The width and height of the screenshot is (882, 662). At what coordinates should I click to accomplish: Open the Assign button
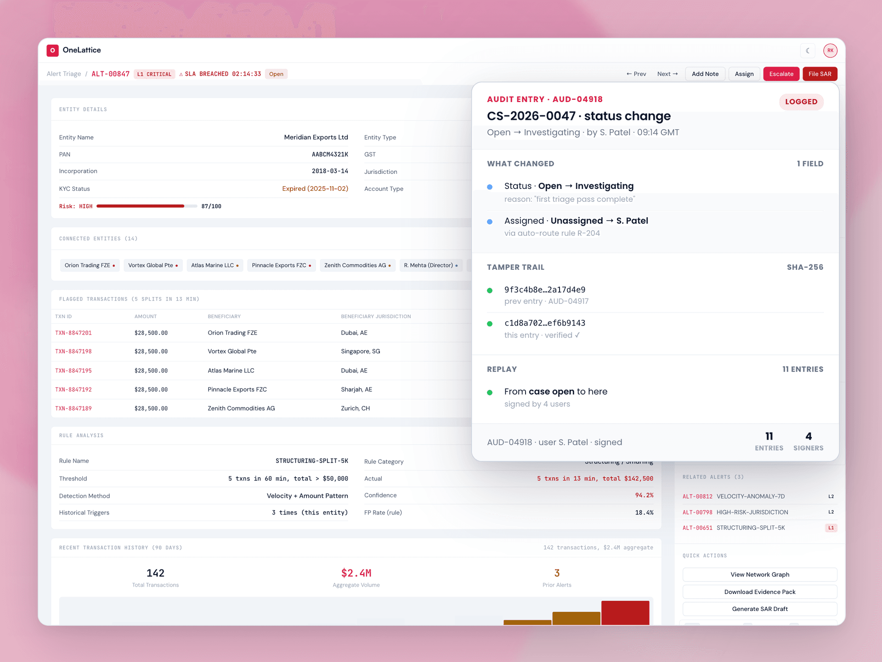pyautogui.click(x=744, y=74)
